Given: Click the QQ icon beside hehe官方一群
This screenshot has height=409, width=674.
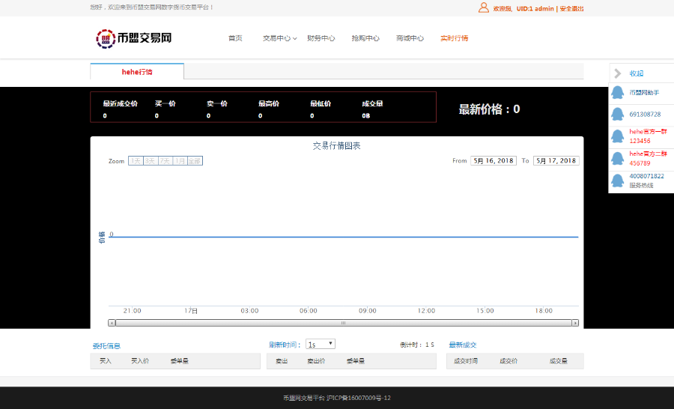Looking at the screenshot, I should point(618,136).
